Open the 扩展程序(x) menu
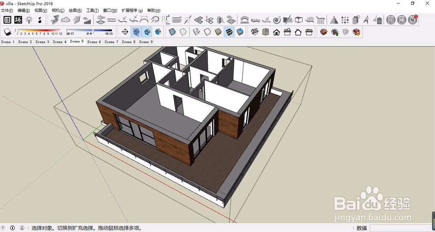This screenshot has width=435, height=232. pos(132,10)
